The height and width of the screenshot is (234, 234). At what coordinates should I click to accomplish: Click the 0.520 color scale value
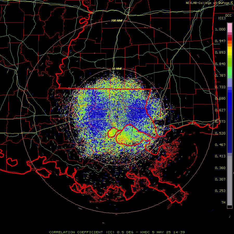(220, 133)
